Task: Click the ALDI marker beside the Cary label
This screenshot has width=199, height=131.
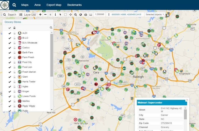Action: (x=95, y=68)
